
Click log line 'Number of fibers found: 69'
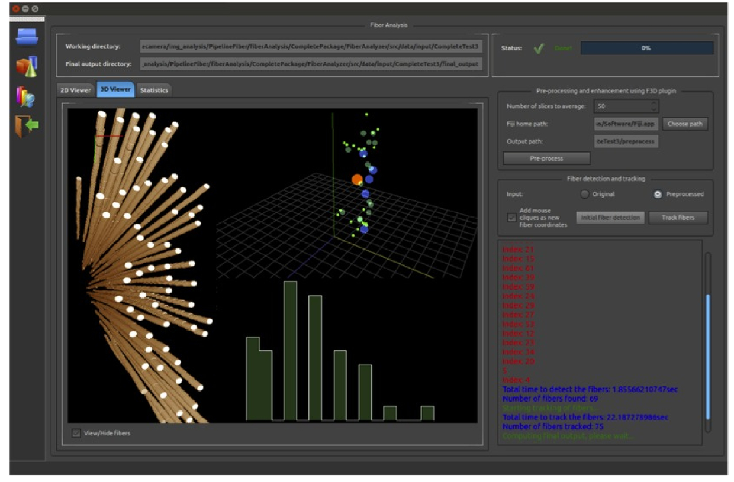(x=551, y=399)
